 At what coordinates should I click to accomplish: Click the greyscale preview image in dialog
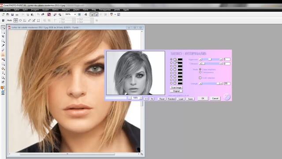[x=136, y=73]
